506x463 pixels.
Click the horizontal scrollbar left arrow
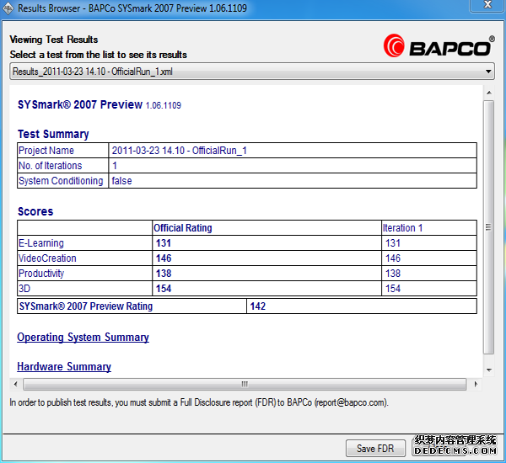click(x=15, y=384)
